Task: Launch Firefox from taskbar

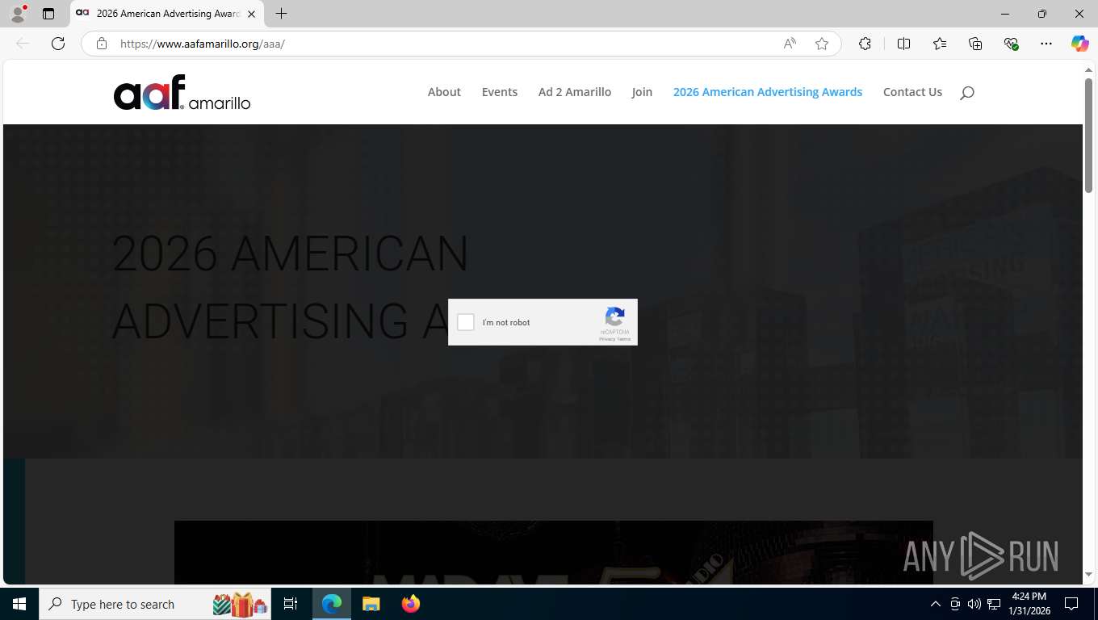Action: [410, 604]
